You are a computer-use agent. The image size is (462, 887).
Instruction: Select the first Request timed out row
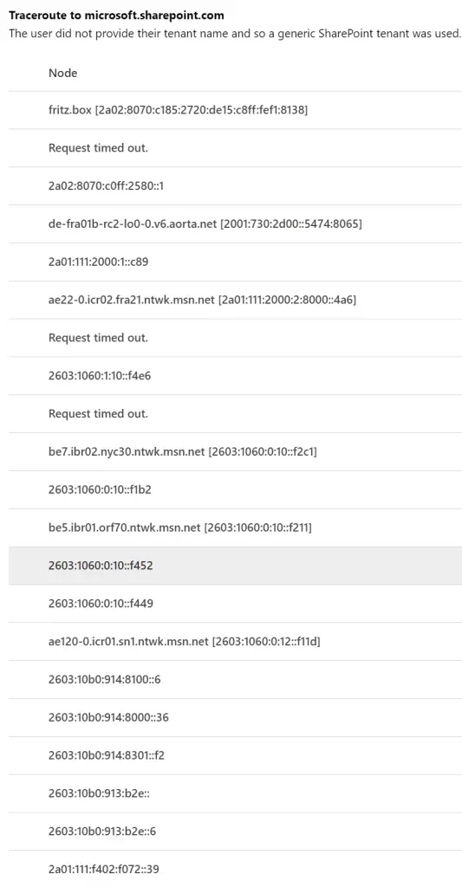coord(235,148)
